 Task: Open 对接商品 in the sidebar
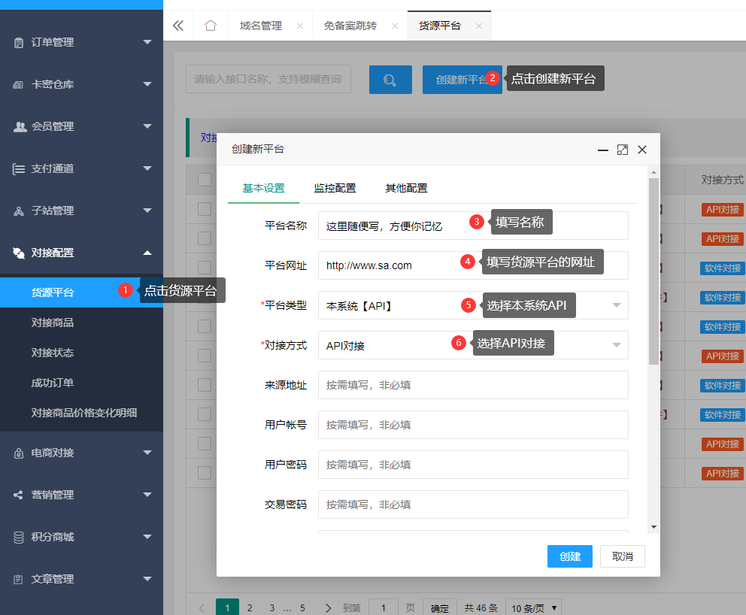click(53, 323)
